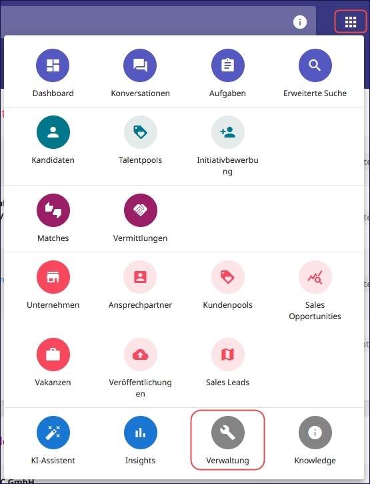Viewport: 370px width, 484px height.
Task: Launch the KI-Assistent magic wand
Action: pos(53,433)
